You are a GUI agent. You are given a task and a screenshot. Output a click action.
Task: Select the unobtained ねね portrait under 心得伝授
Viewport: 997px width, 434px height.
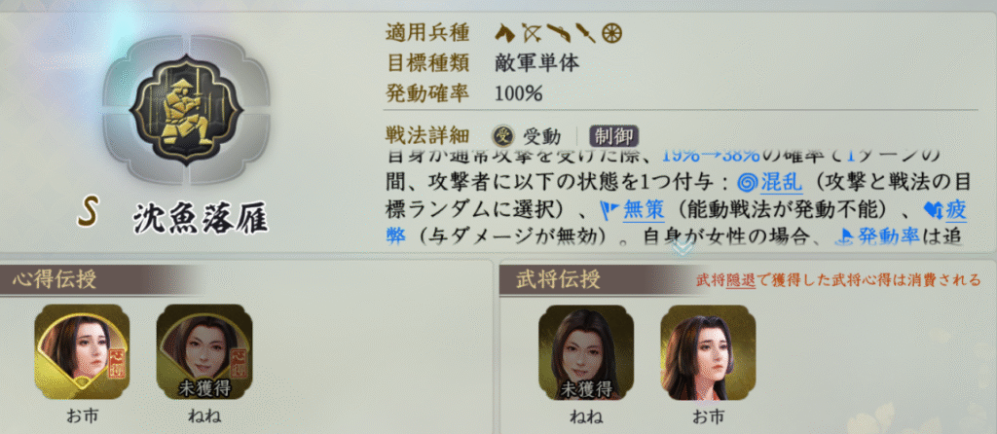[204, 352]
